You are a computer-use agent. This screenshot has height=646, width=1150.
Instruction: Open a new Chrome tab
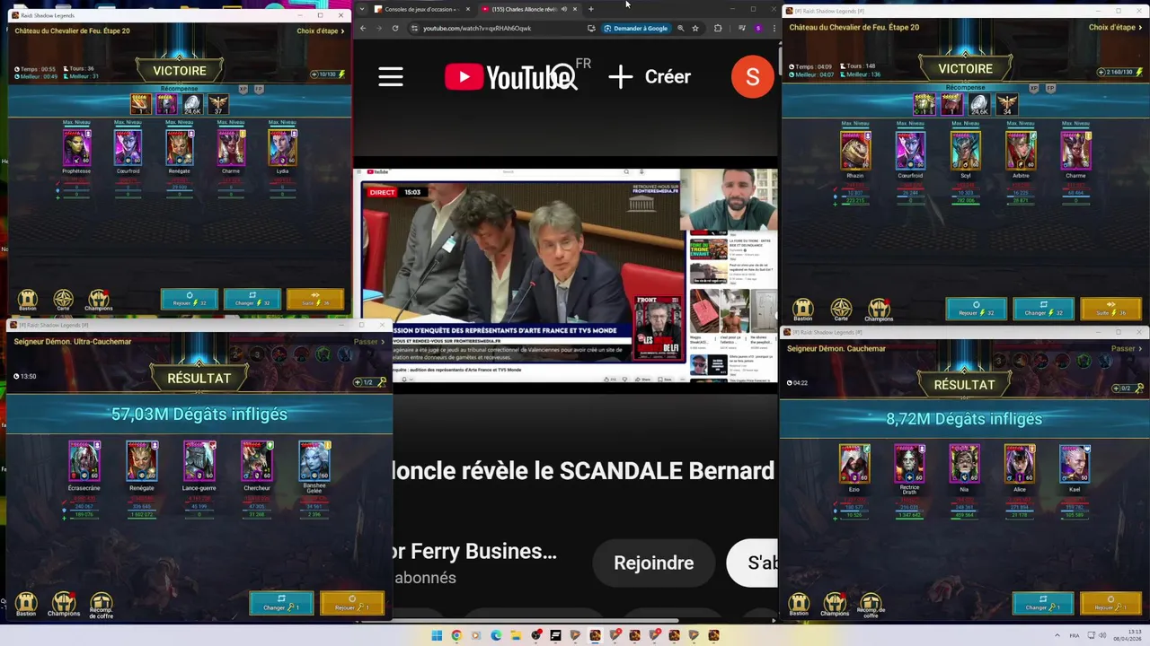(x=591, y=9)
